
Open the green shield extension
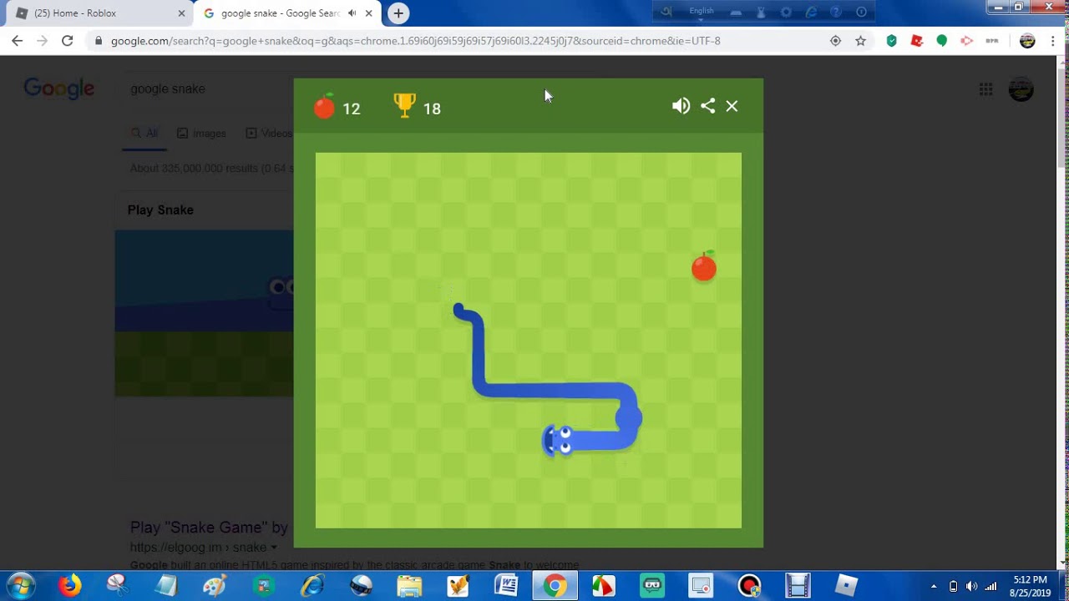tap(891, 41)
